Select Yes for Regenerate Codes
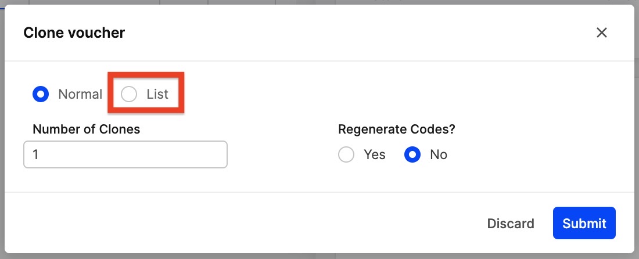The width and height of the screenshot is (639, 259). (x=346, y=154)
